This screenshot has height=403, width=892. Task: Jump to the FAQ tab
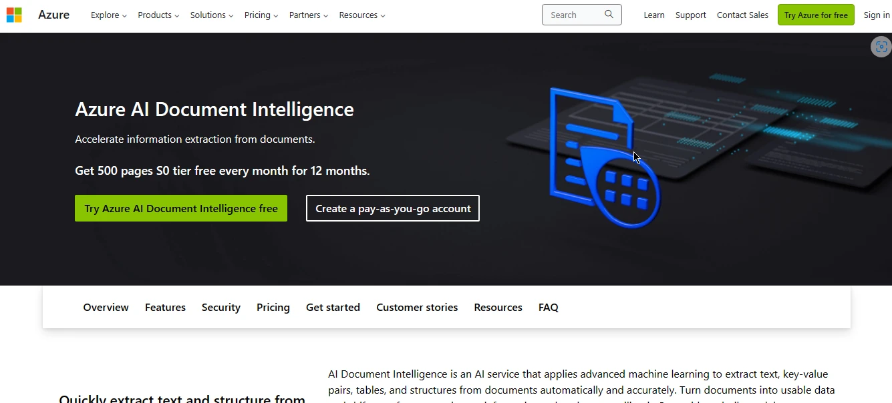click(548, 308)
